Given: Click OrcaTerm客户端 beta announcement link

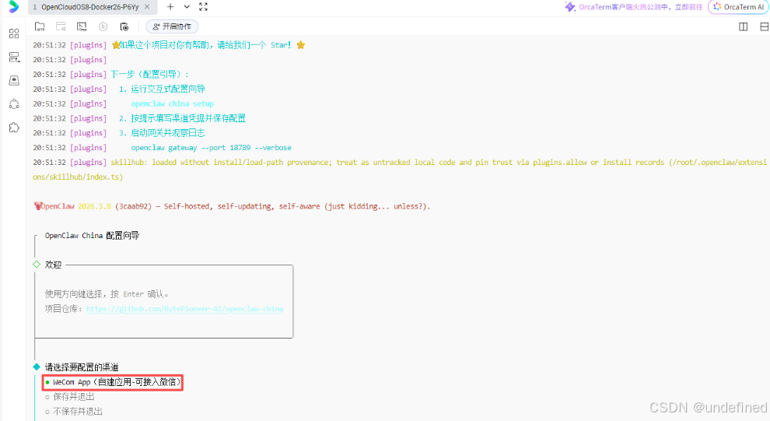Looking at the screenshot, I should pos(640,7).
